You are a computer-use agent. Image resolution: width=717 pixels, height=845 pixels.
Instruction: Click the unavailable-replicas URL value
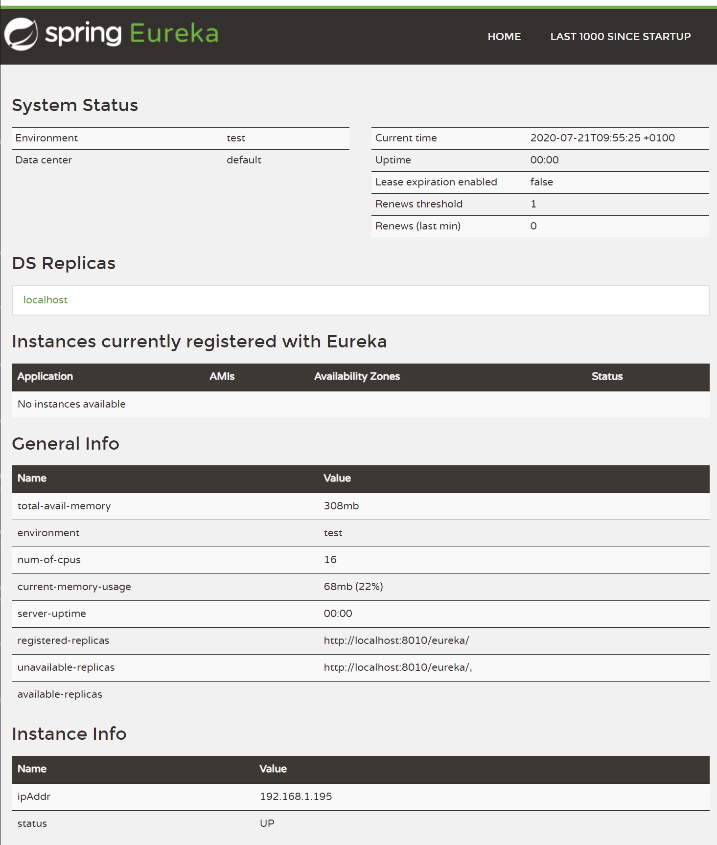click(x=397, y=667)
